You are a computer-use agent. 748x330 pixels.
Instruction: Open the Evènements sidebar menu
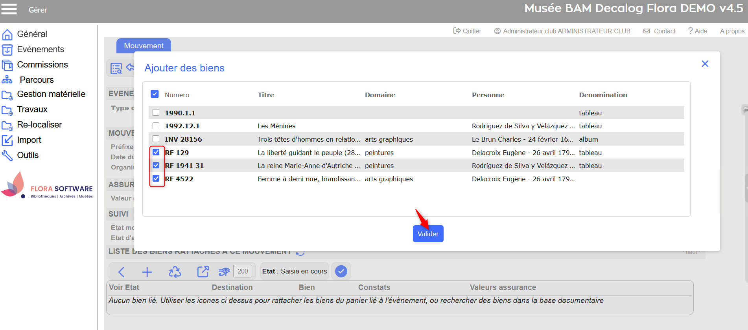coord(40,49)
